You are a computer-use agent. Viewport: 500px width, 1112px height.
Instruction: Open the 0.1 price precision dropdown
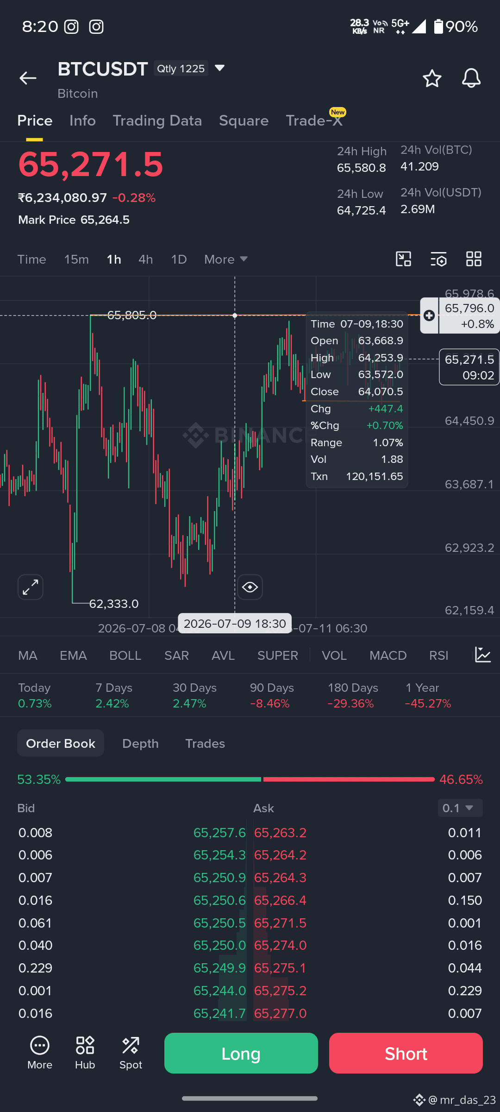pyautogui.click(x=460, y=808)
